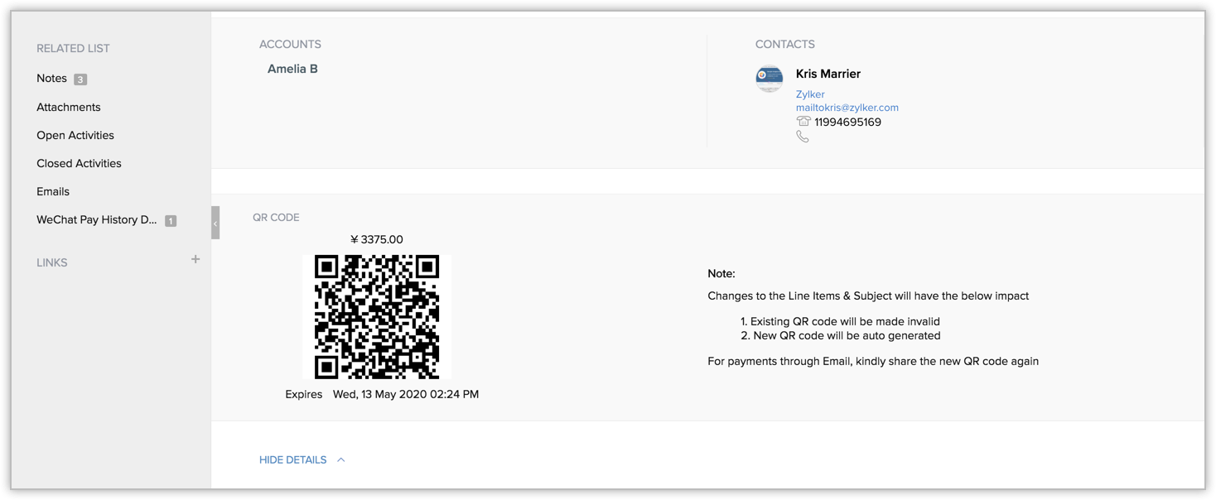The height and width of the screenshot is (500, 1216).
Task: Open Notes in the related list
Action: [x=51, y=79]
